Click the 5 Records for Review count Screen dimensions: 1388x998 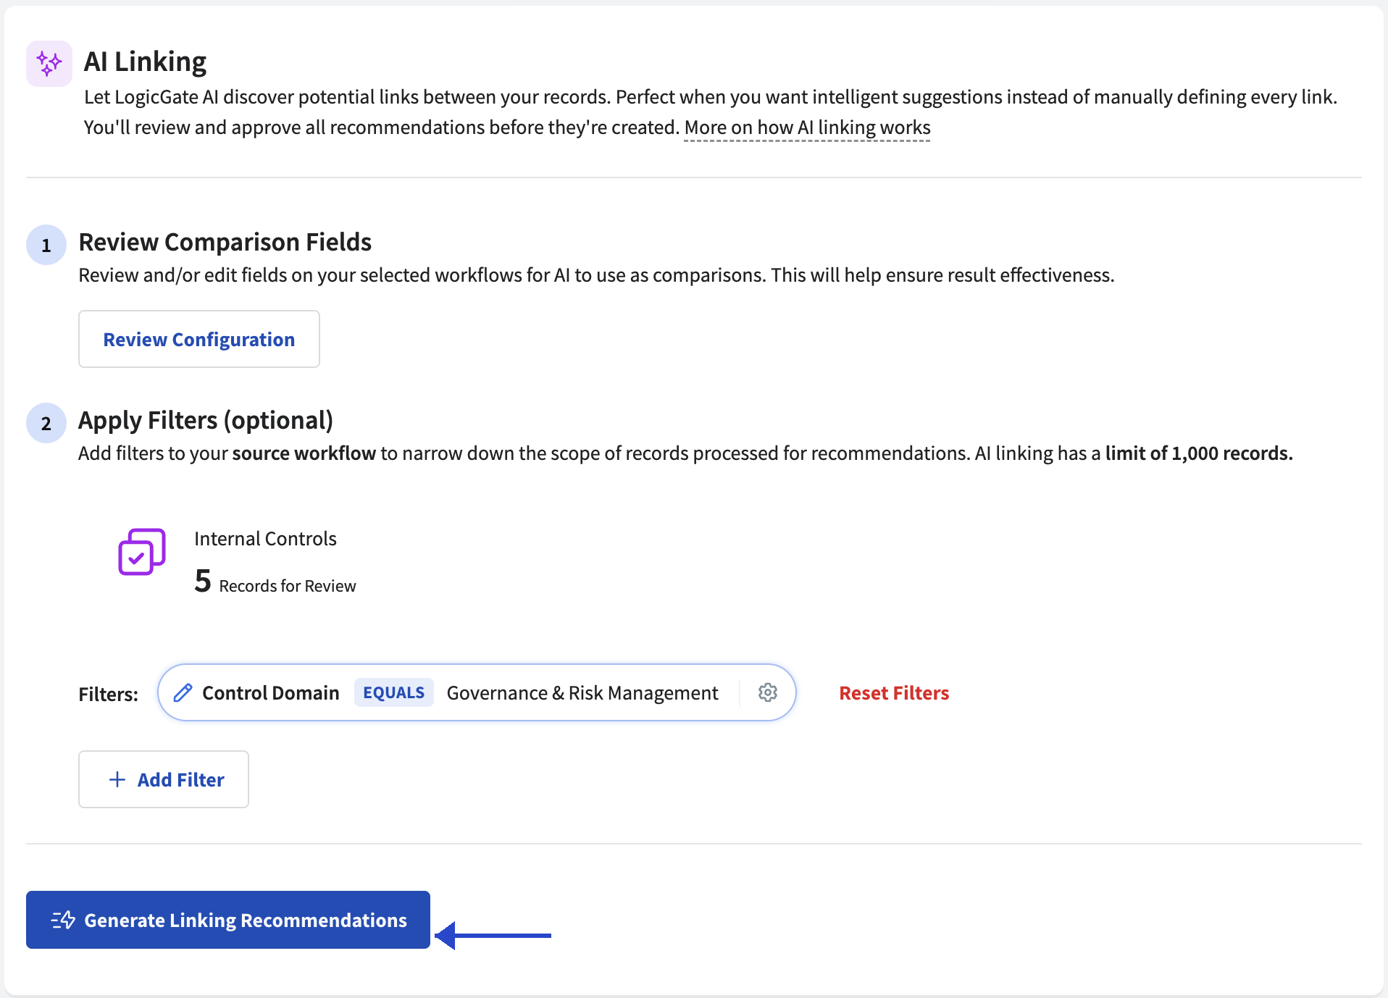point(275,582)
